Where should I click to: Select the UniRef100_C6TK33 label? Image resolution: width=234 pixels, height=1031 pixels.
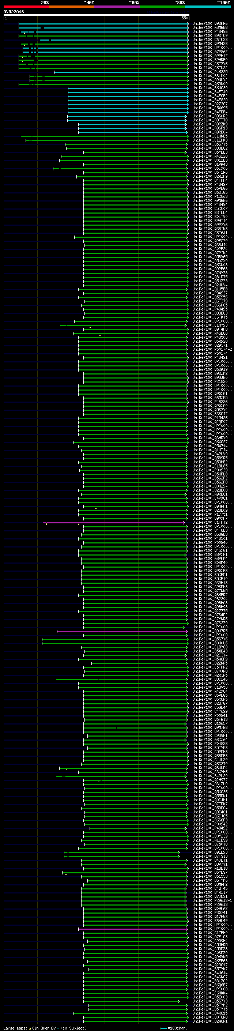coord(210,39)
